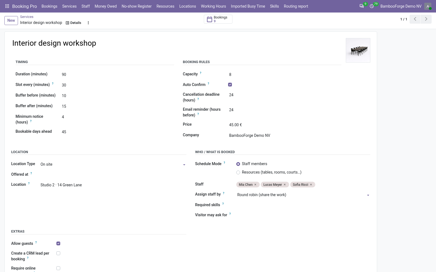Screen dimensions: 436x272
Task: Click the user avatar icon
Action: 428,6
